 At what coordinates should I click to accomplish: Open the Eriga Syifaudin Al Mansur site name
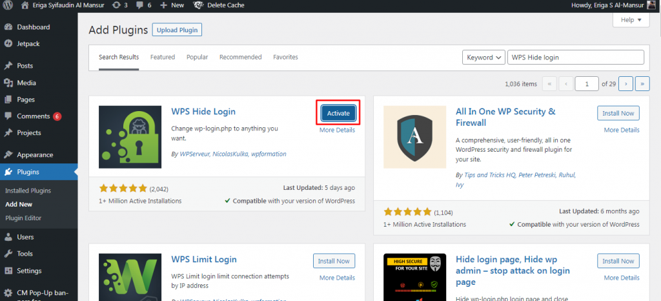click(x=68, y=5)
